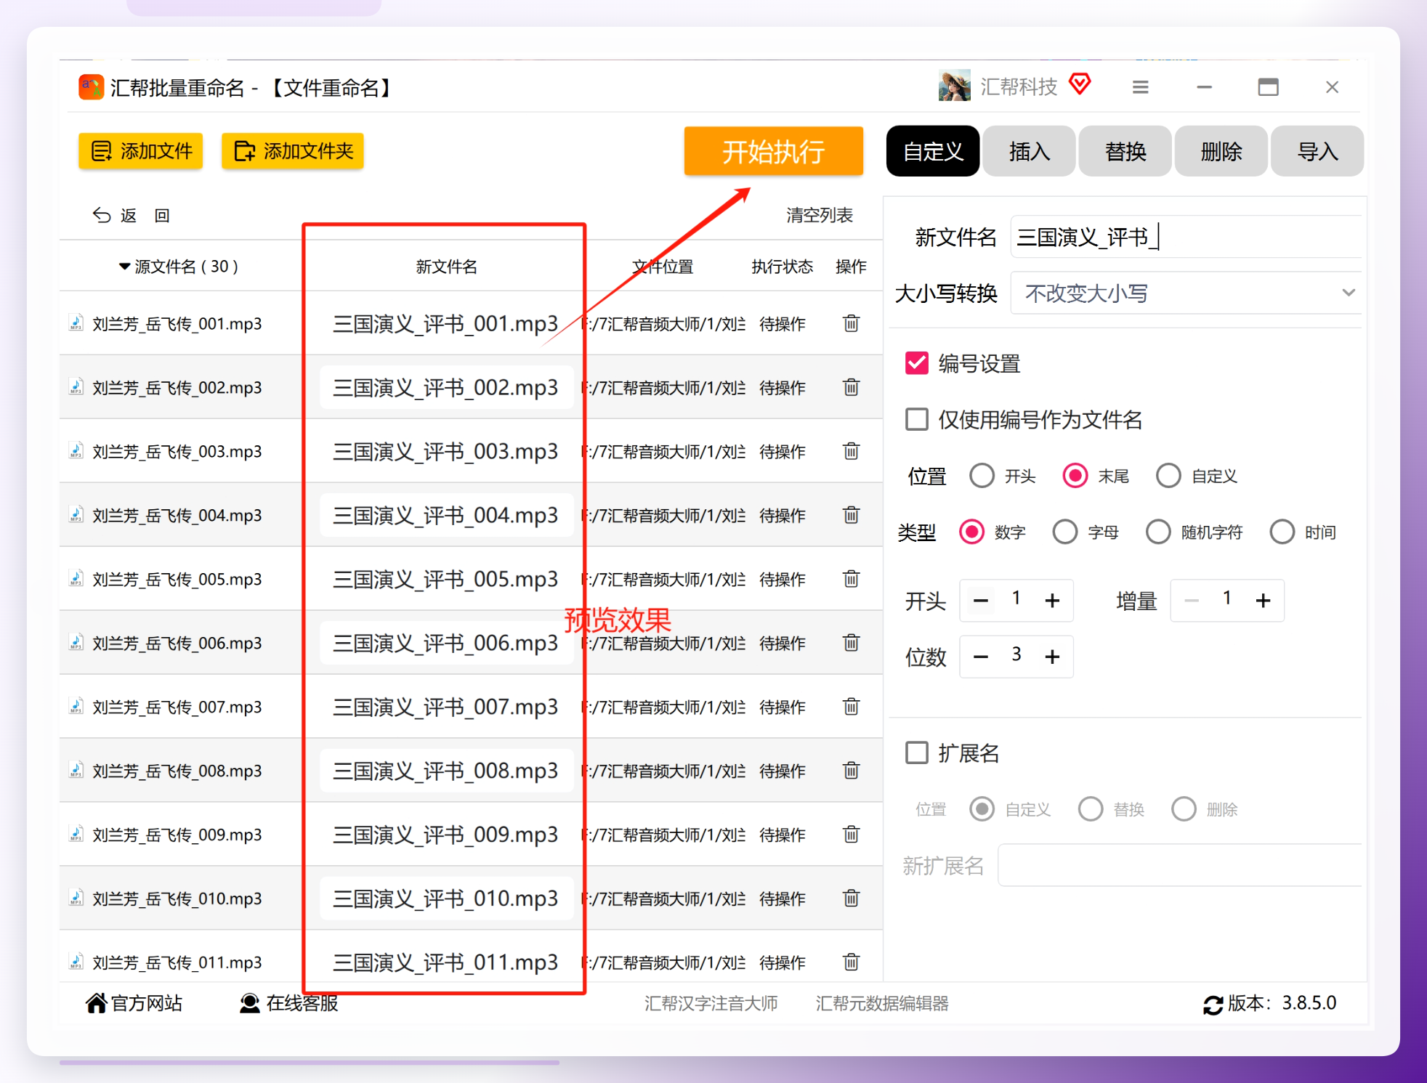The height and width of the screenshot is (1083, 1427).
Task: Toggle sort arrow on 源文件名 column header
Action: (x=124, y=267)
